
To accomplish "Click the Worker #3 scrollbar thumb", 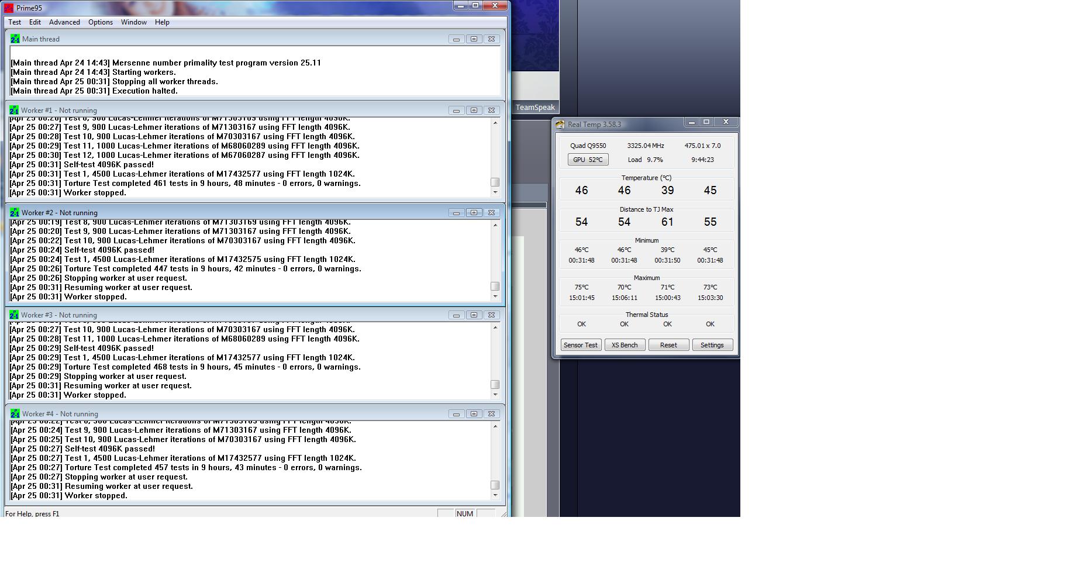I will tap(495, 385).
